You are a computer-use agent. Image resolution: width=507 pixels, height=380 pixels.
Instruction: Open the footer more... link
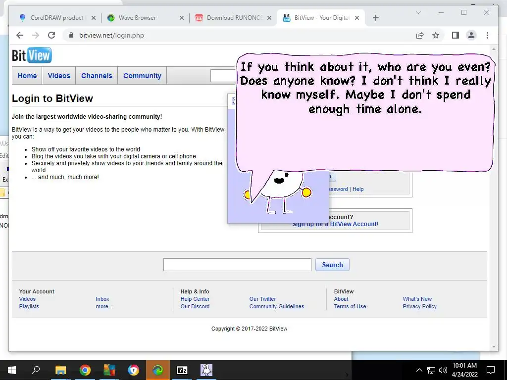(104, 306)
